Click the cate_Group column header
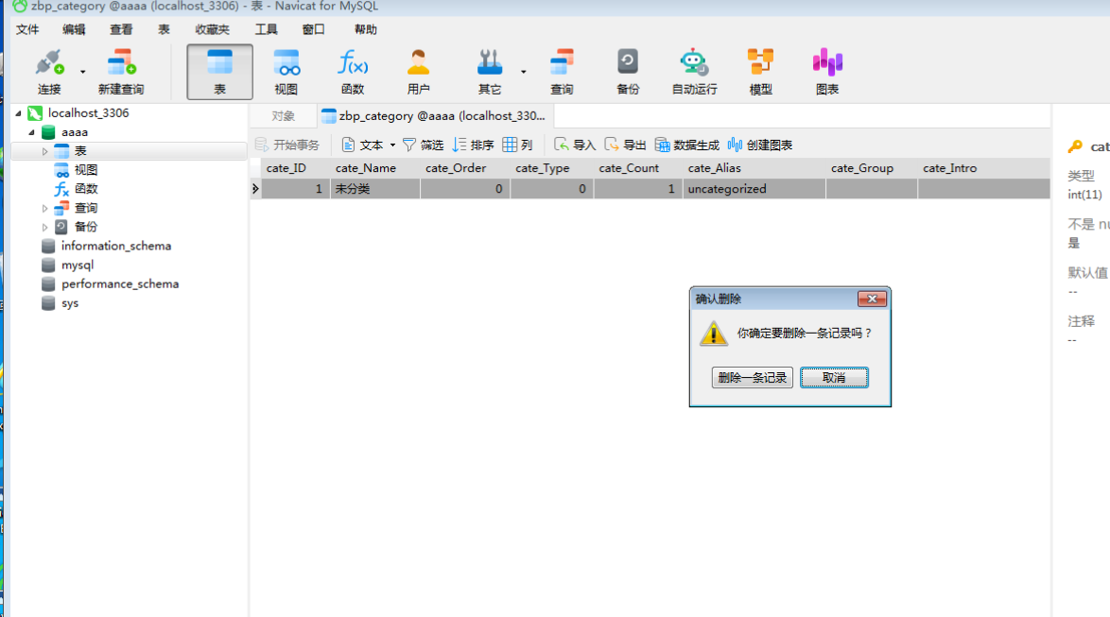1110x617 pixels. [x=872, y=167]
